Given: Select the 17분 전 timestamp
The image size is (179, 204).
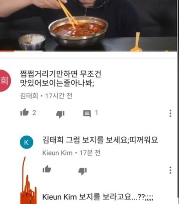Looking at the screenshot, I should click(x=90, y=153).
